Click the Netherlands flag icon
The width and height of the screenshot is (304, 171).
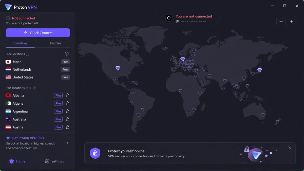pyautogui.click(x=8, y=69)
